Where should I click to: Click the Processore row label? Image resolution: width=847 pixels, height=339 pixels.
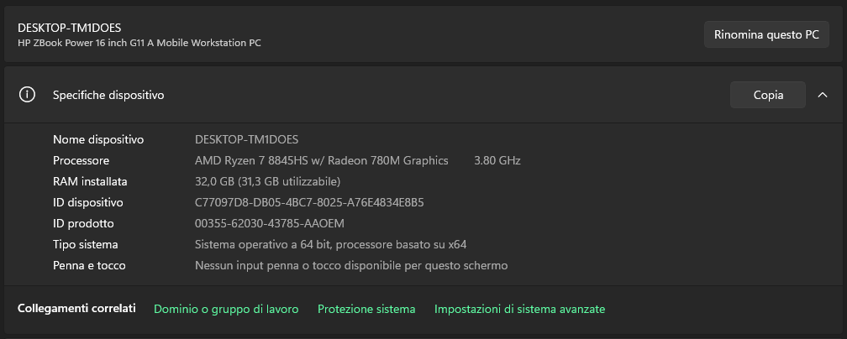(81, 160)
